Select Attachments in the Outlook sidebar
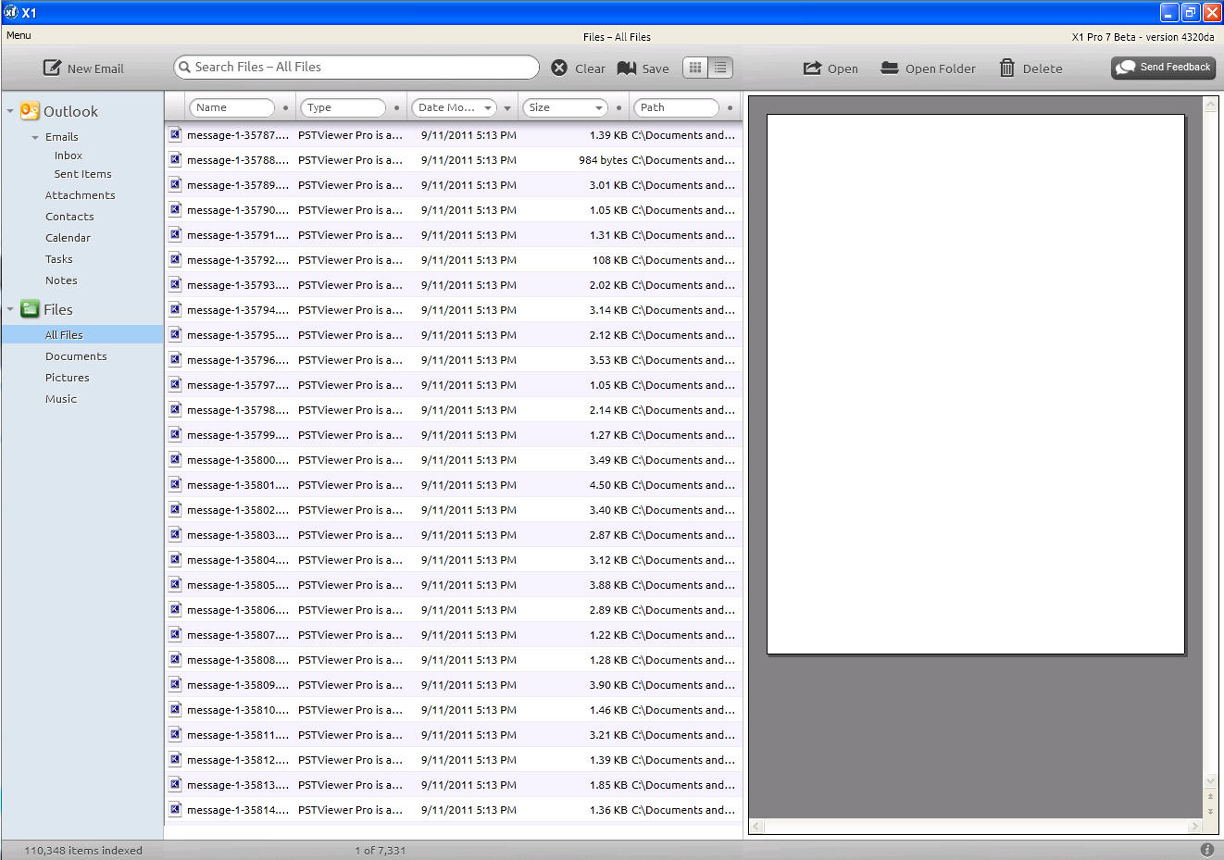1224x860 pixels. point(80,195)
